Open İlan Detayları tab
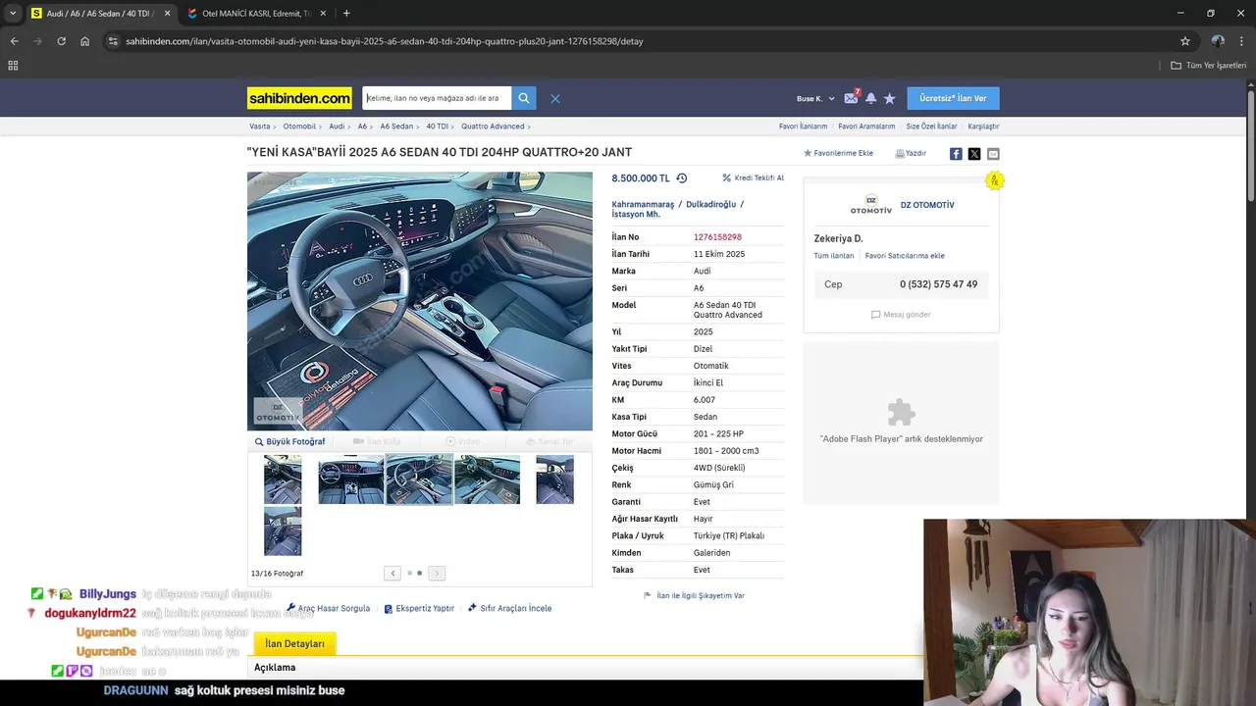This screenshot has width=1256, height=706. [294, 643]
